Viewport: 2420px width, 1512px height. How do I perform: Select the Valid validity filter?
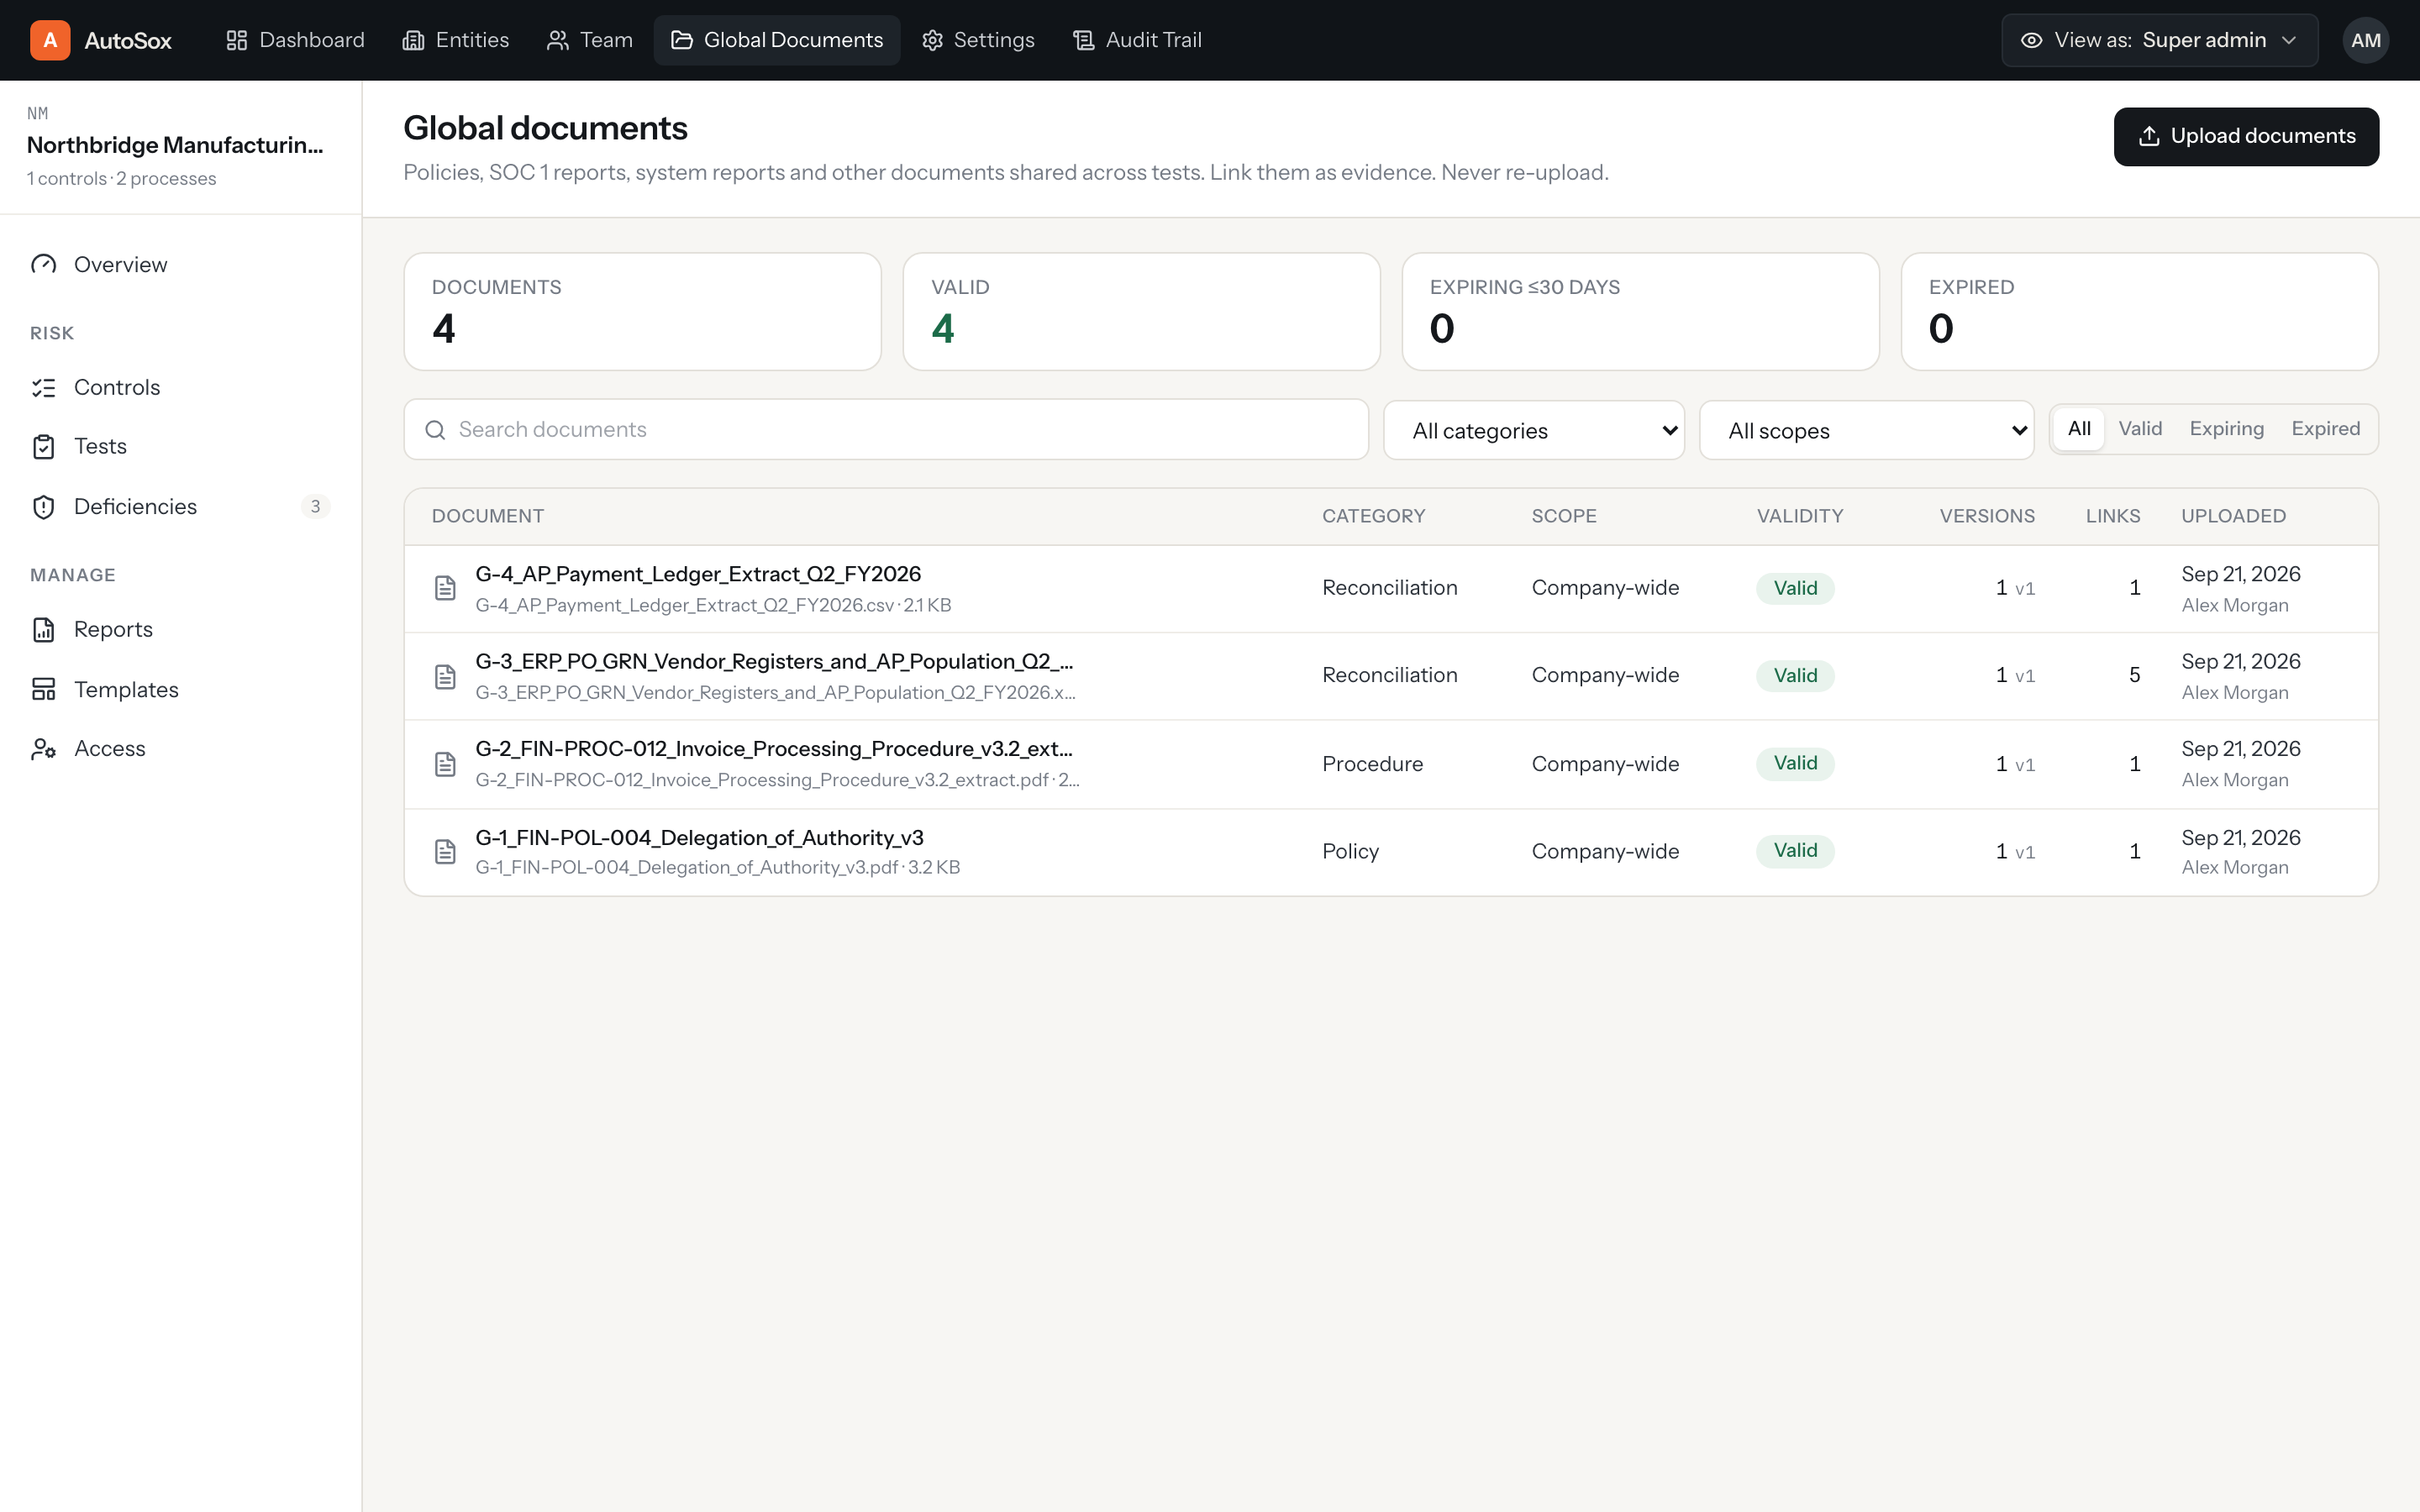(2140, 429)
